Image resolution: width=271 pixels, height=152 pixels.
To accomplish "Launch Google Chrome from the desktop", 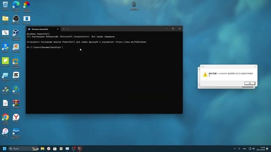I will coord(6,119).
